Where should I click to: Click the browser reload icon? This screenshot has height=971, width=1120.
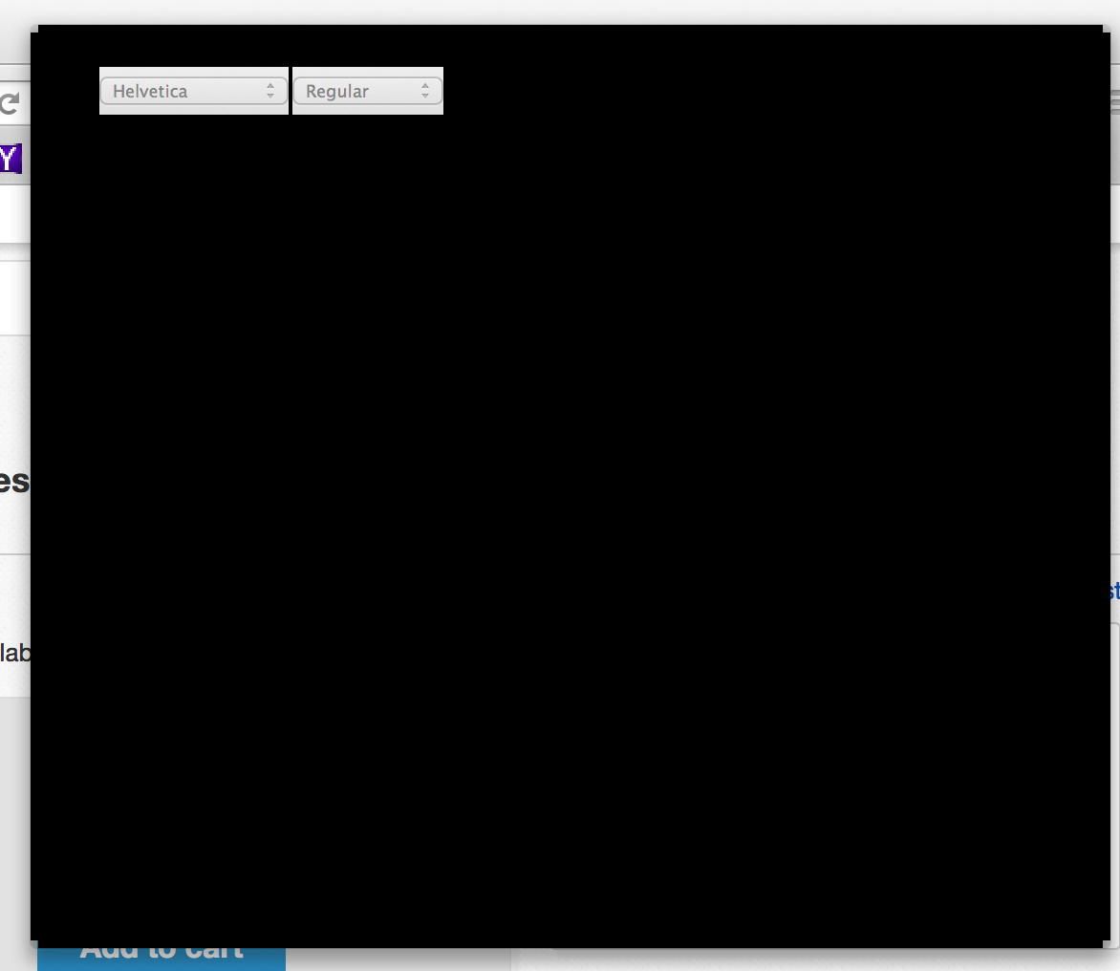(10, 103)
